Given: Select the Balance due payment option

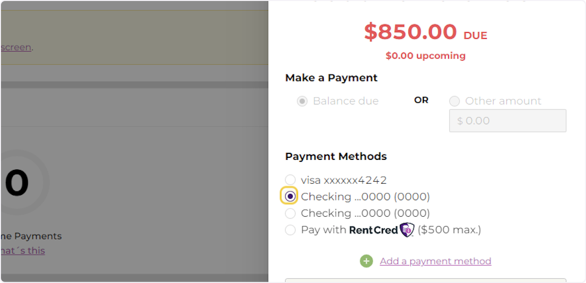Looking at the screenshot, I should pos(302,101).
